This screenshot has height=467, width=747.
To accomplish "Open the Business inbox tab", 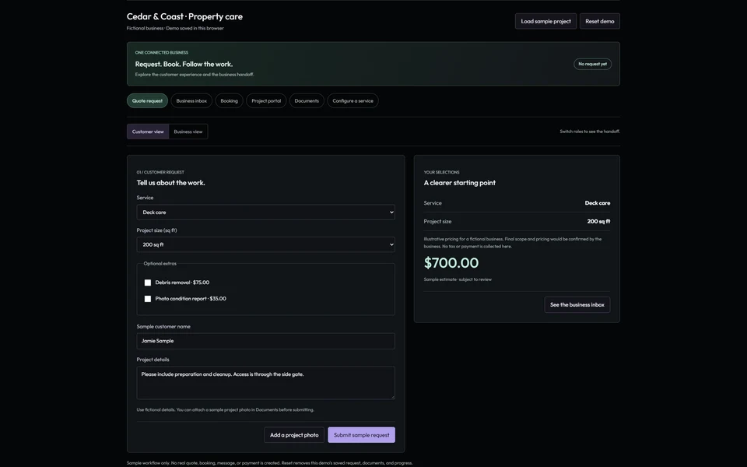I will 191,100.
